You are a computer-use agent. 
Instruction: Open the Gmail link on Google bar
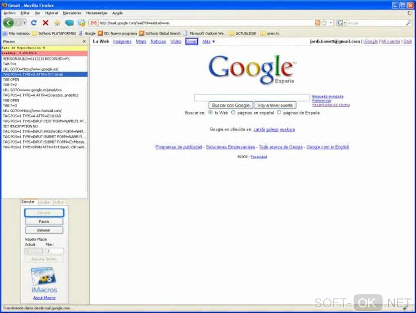(192, 42)
